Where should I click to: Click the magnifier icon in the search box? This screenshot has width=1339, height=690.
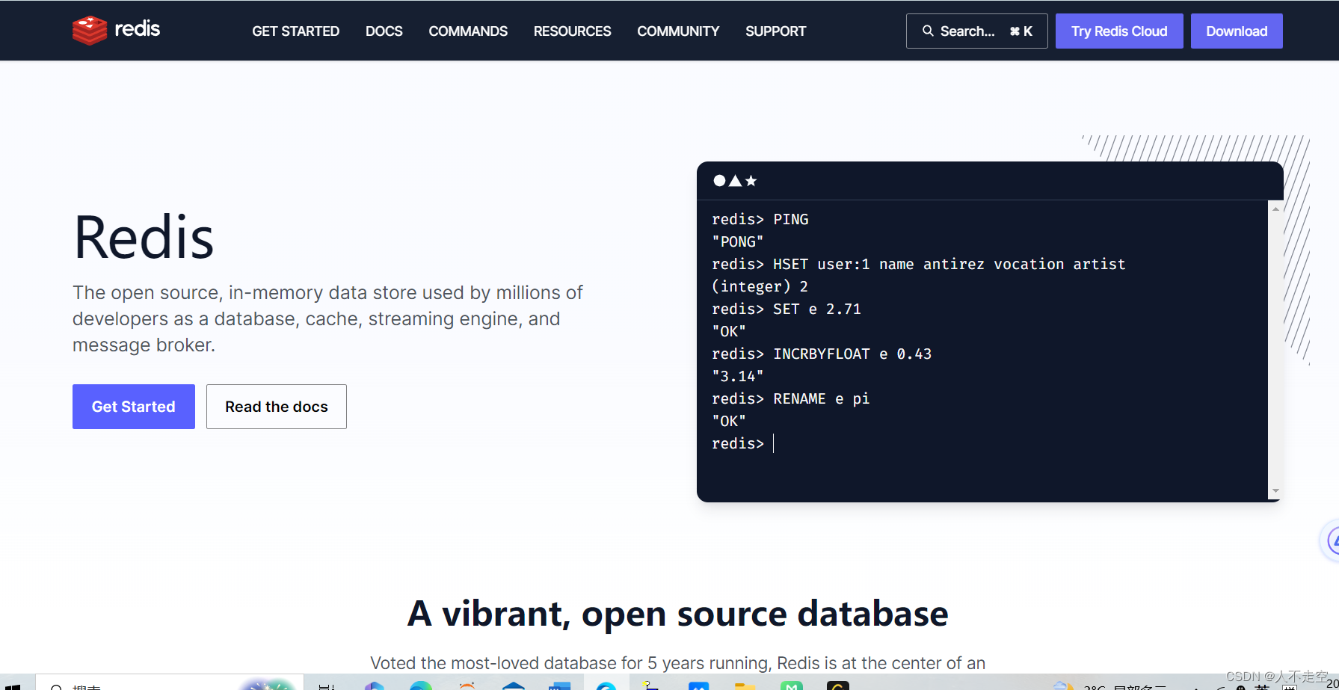coord(928,31)
